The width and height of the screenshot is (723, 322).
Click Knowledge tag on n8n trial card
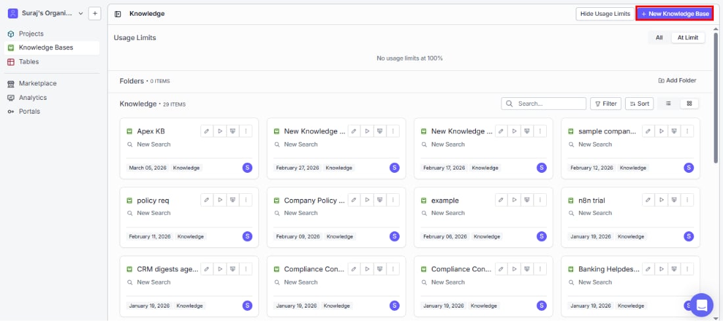click(631, 237)
